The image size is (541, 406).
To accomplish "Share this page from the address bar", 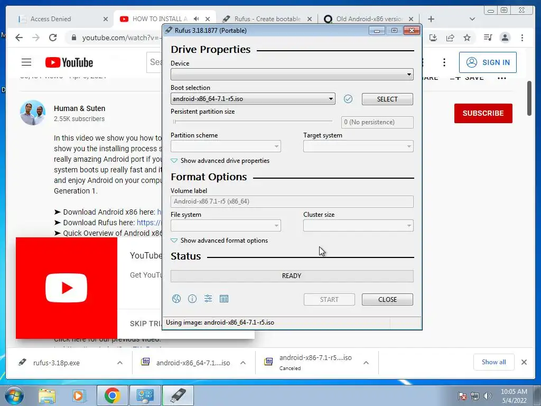I will (x=450, y=38).
